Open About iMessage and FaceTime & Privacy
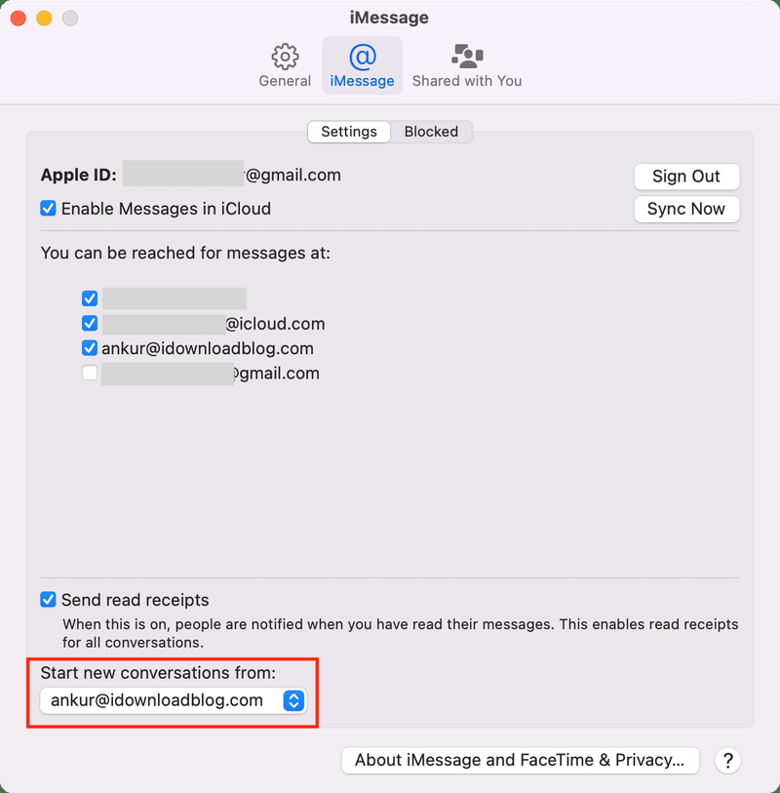This screenshot has height=793, width=780. coord(521,760)
